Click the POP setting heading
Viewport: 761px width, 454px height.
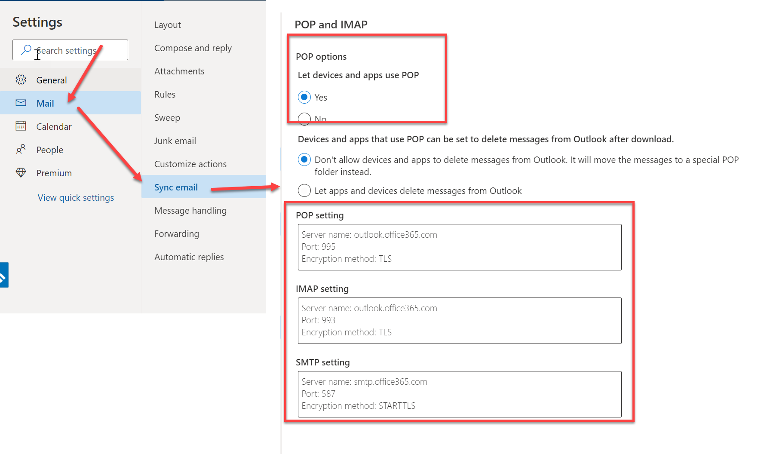coord(320,215)
